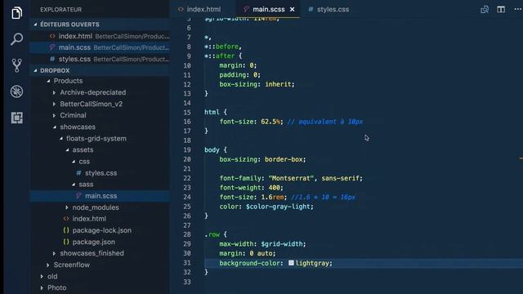The width and height of the screenshot is (523, 294).
Task: Click 'box-sizing: inherit' on line 12
Action: tap(257, 84)
